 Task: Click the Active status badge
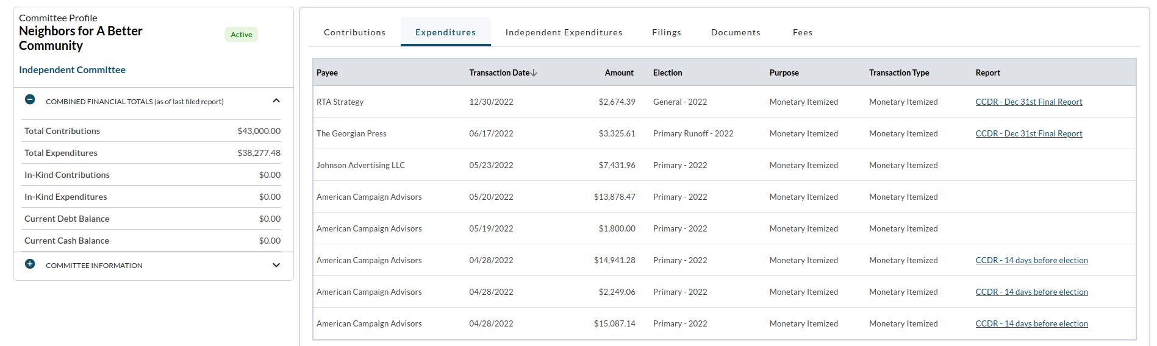tap(241, 35)
